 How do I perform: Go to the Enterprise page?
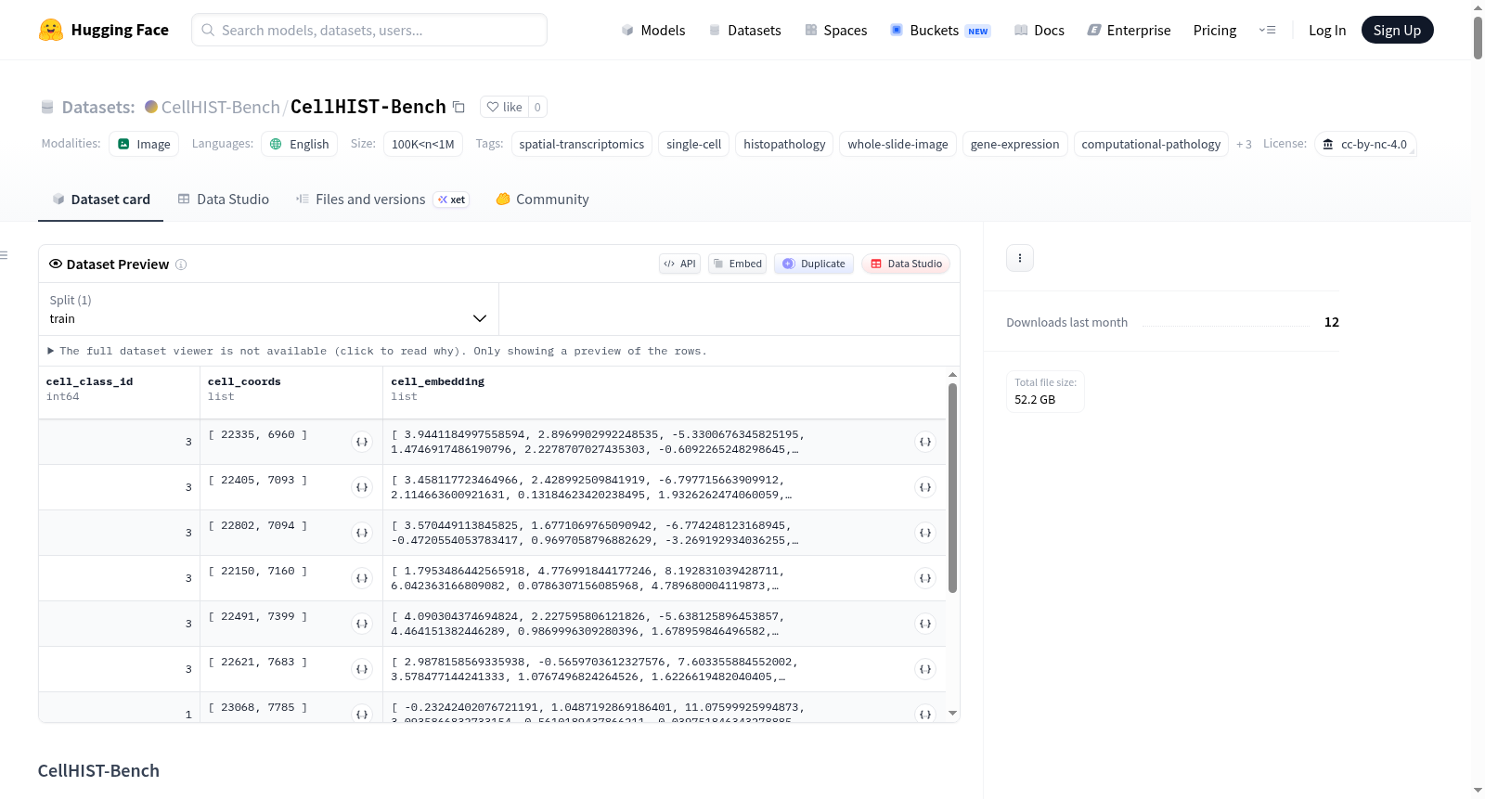(1129, 30)
